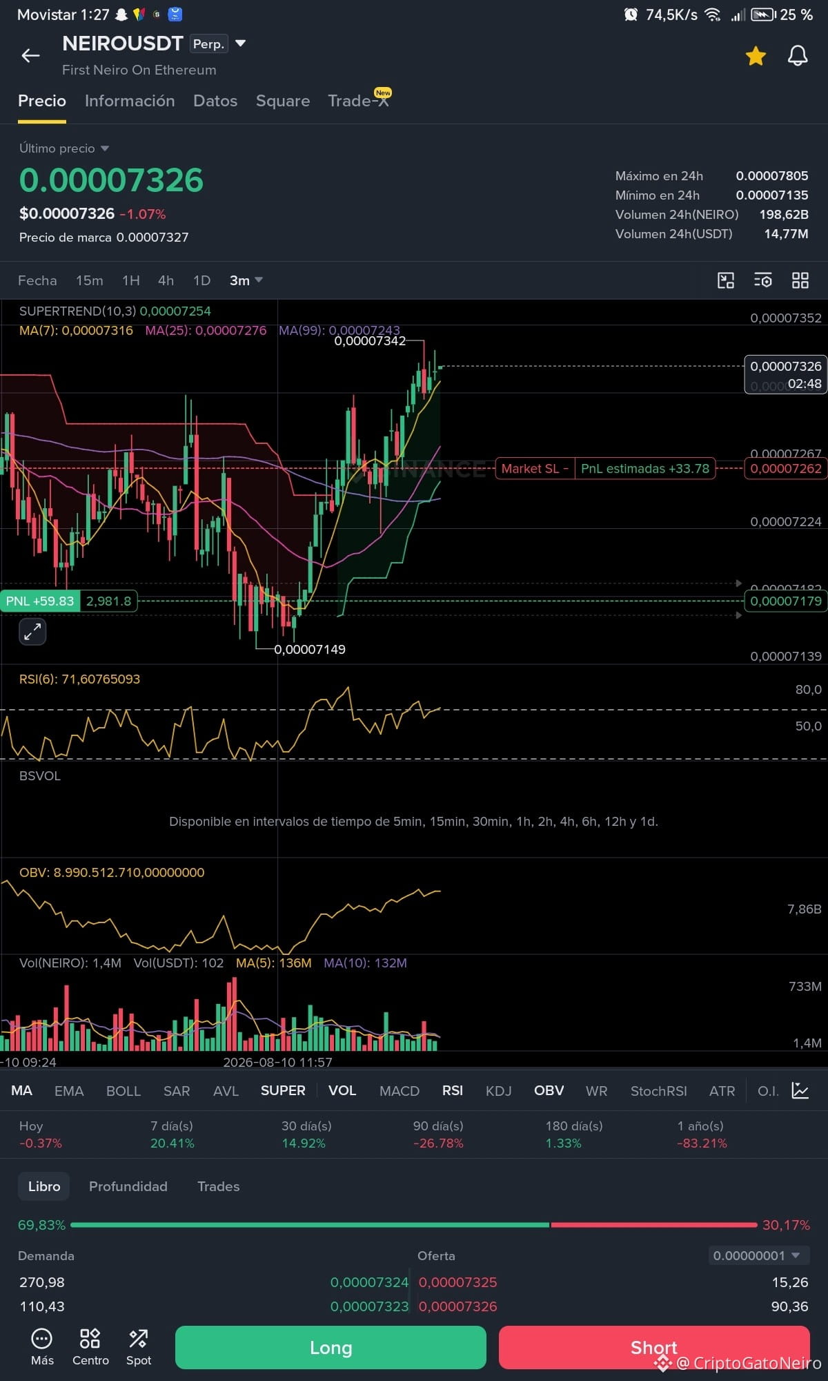Toggle the BOLL indicator
828x1381 pixels.
pos(124,1090)
